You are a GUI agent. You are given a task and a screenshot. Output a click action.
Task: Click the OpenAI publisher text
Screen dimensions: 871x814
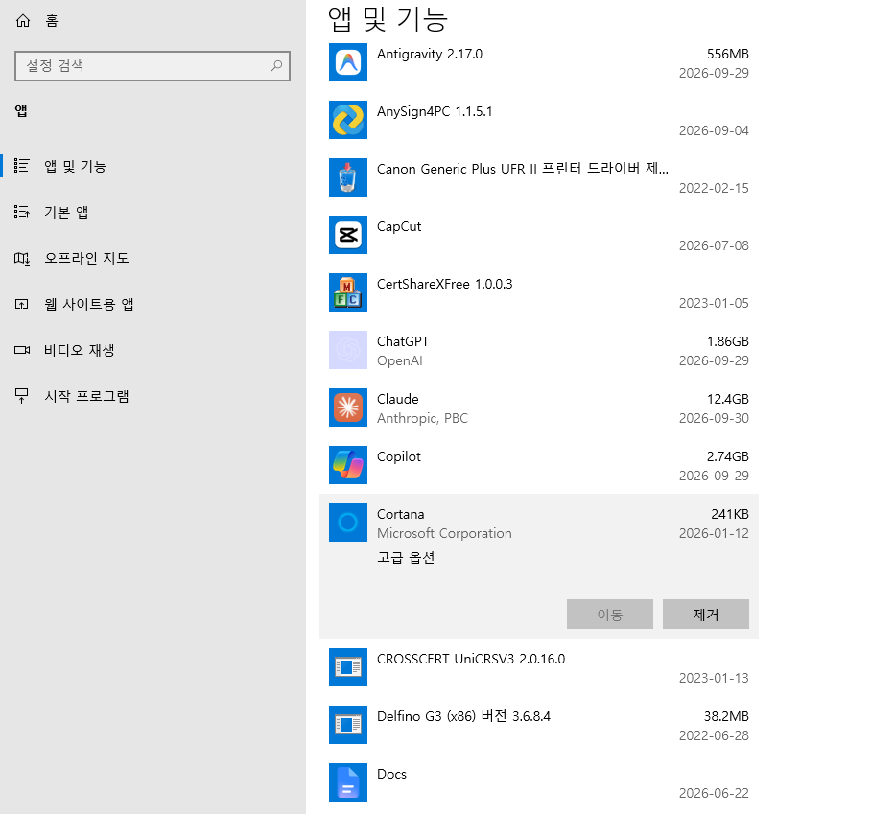(x=399, y=360)
